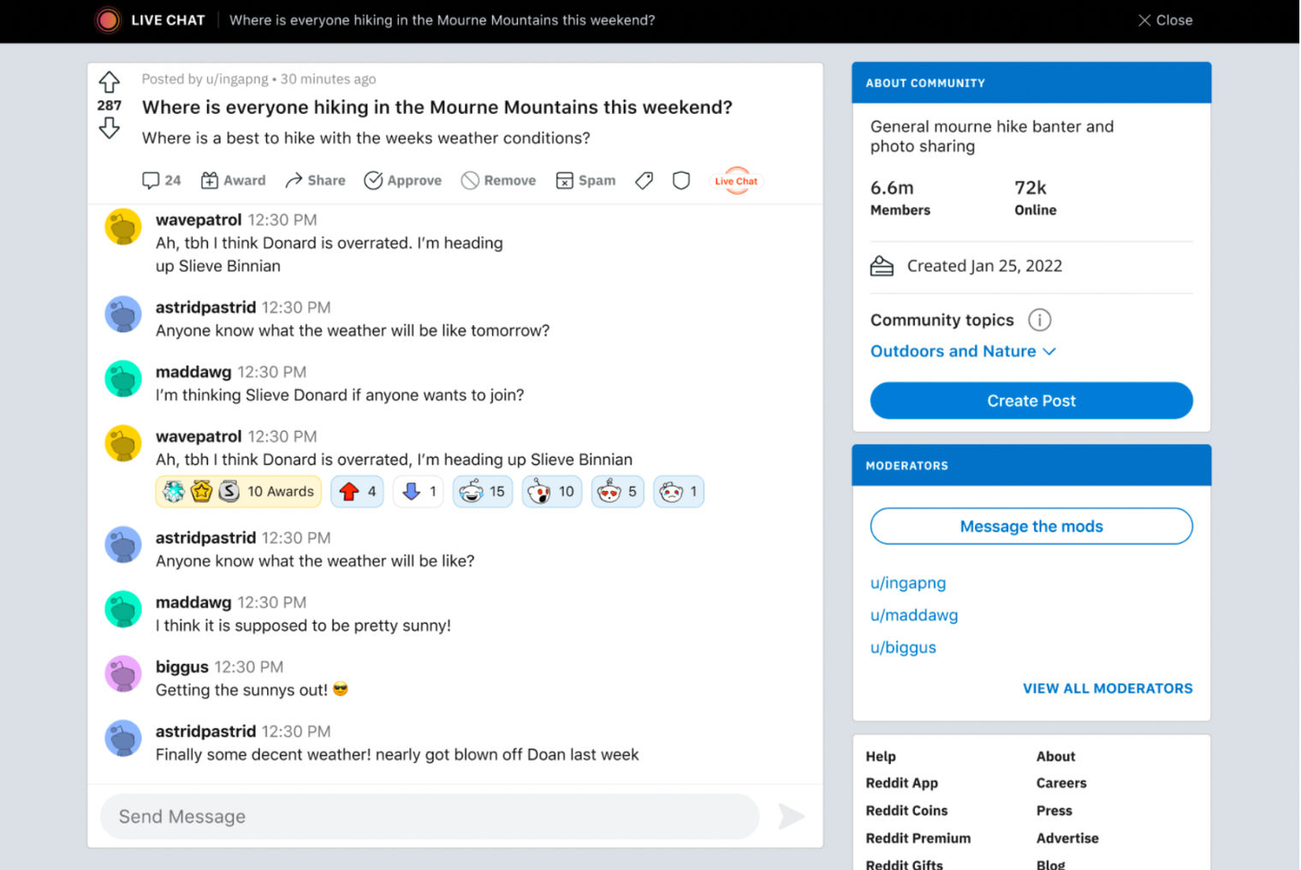Mark the post as Spam

(x=585, y=181)
